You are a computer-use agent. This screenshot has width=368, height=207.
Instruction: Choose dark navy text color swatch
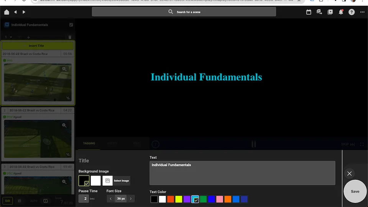coord(244,199)
